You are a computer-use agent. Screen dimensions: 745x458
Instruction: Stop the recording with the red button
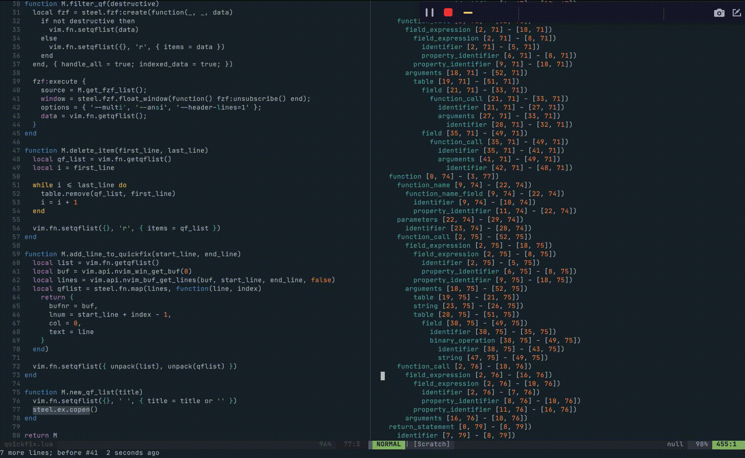[448, 12]
